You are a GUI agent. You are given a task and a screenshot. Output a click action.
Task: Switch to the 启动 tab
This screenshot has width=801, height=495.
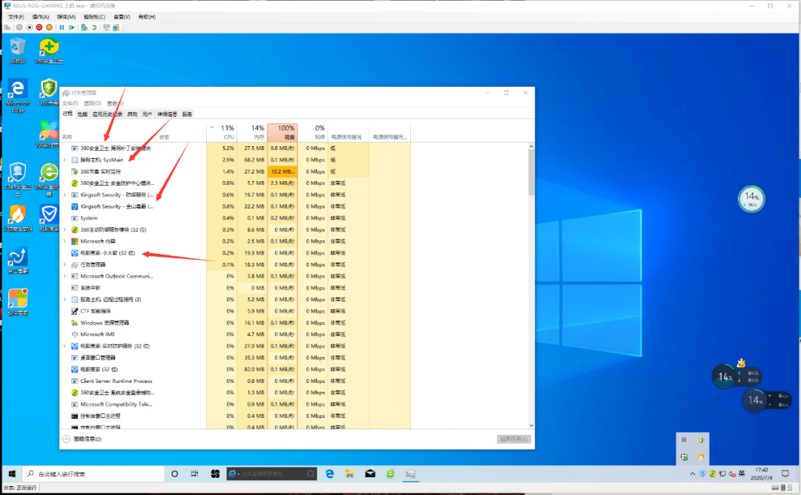(x=132, y=114)
